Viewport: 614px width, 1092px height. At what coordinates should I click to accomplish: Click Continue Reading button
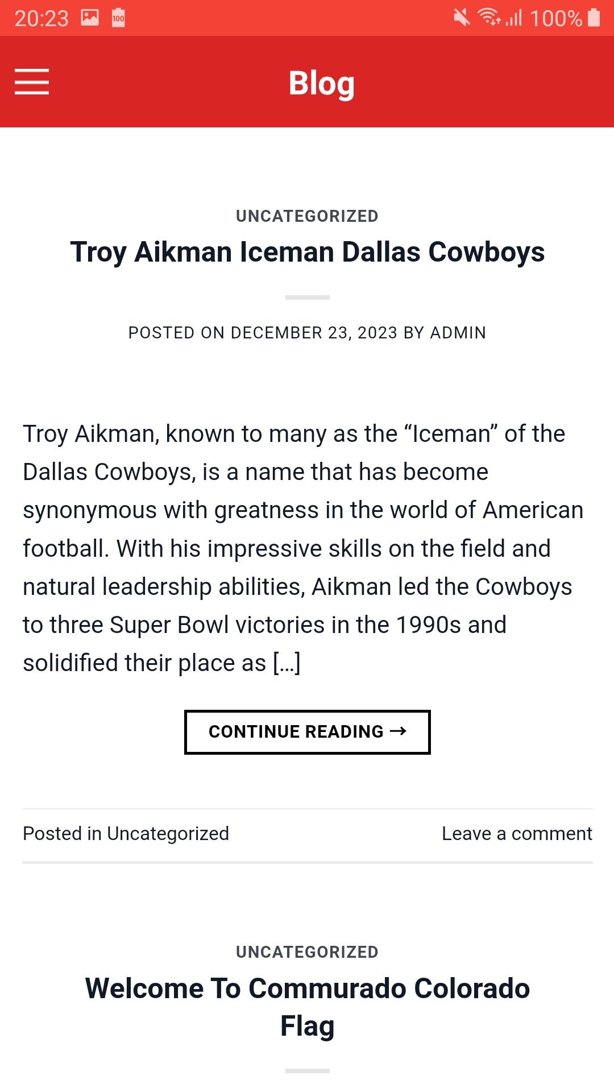tap(308, 732)
